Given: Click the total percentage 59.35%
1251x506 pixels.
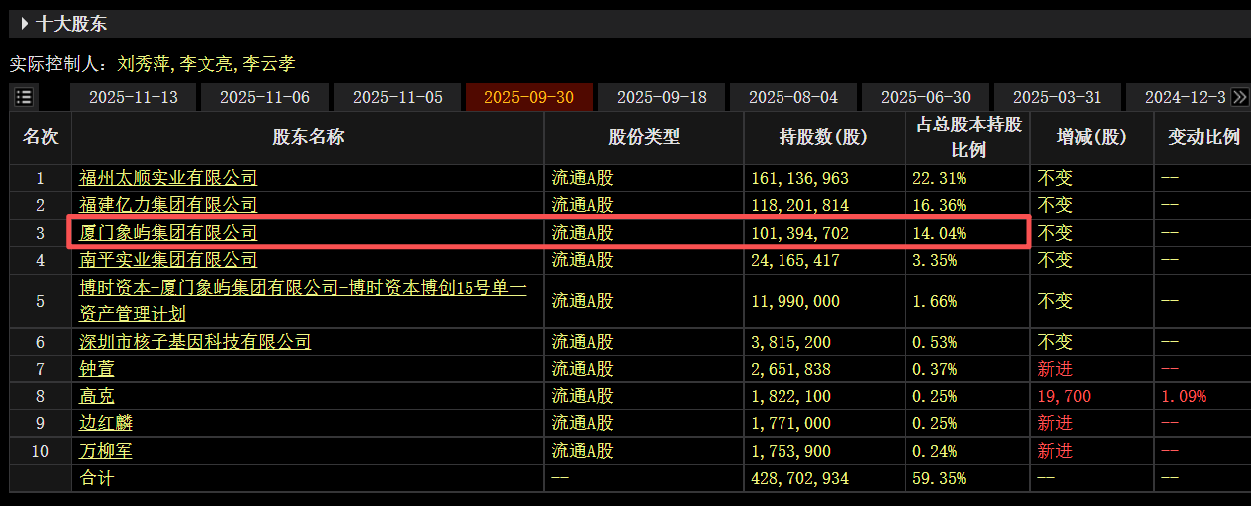Looking at the screenshot, I should 939,478.
